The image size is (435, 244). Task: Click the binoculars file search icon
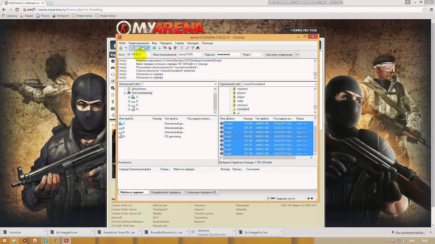pos(197,48)
